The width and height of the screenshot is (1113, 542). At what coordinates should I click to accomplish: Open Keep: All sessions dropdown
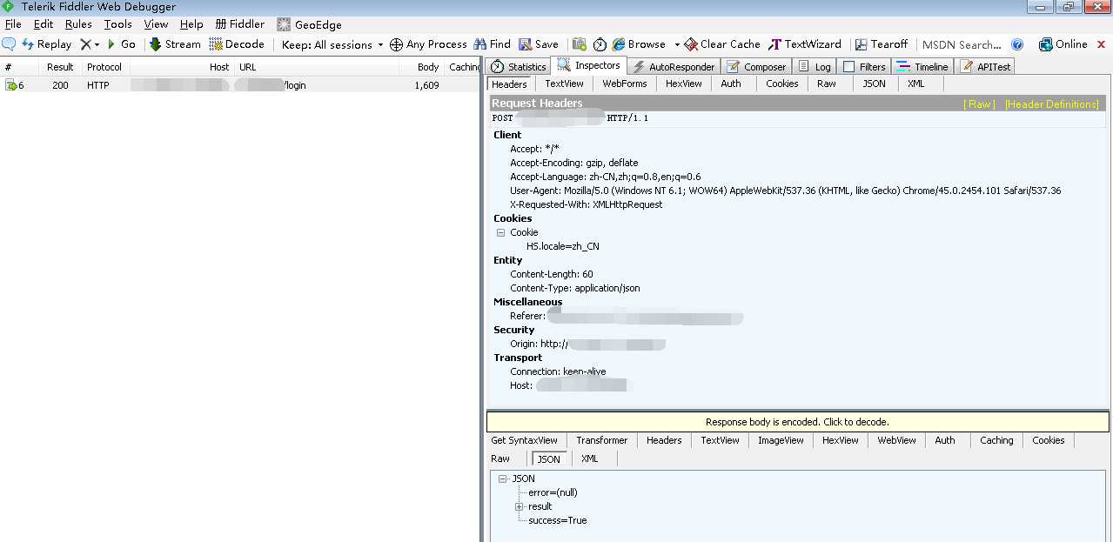point(332,44)
